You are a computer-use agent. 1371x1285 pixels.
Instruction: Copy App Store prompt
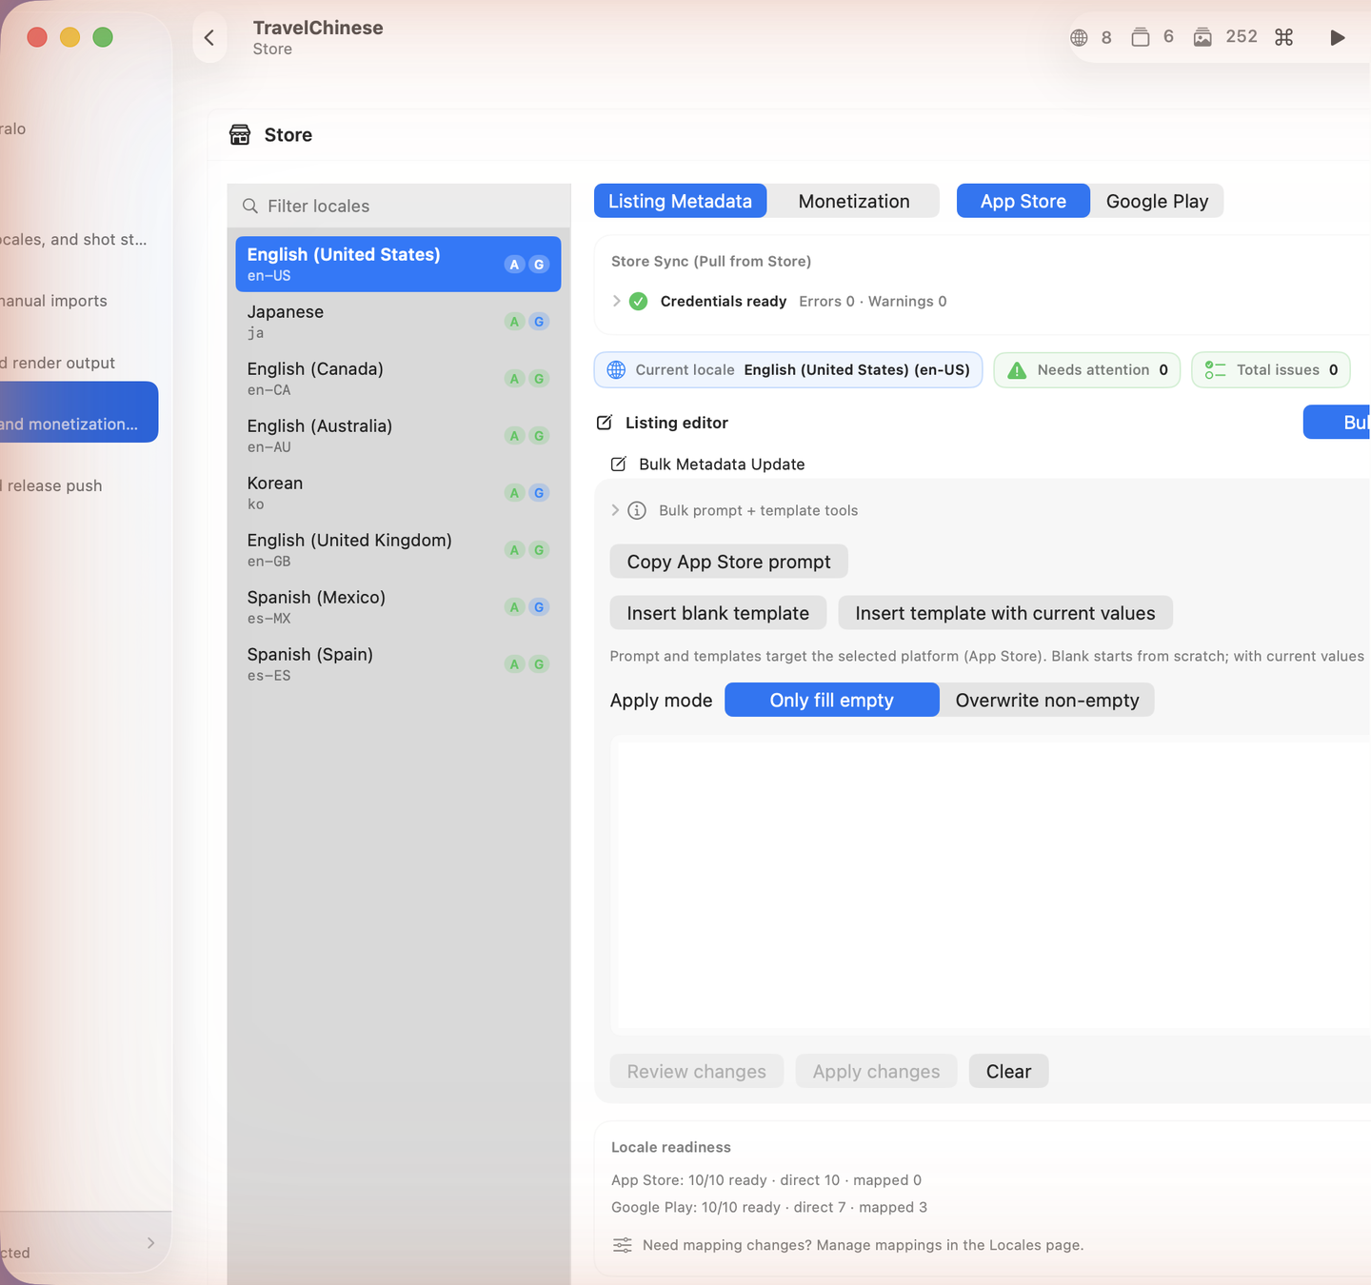point(728,562)
